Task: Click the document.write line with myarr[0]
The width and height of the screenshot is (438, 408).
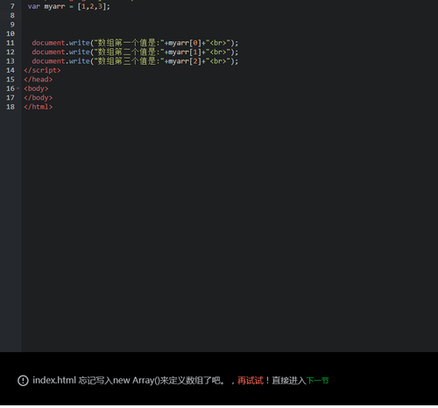Action: point(135,43)
